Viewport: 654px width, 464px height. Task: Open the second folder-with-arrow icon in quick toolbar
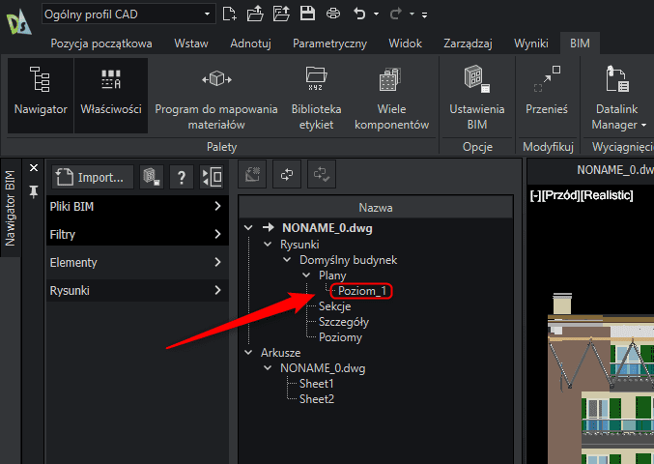(x=281, y=14)
